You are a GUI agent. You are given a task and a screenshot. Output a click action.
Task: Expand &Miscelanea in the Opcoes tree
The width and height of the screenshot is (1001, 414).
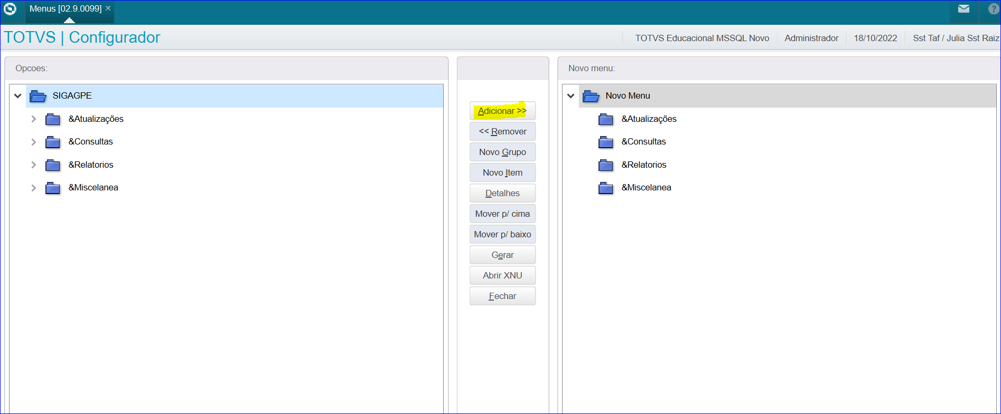pyautogui.click(x=34, y=188)
